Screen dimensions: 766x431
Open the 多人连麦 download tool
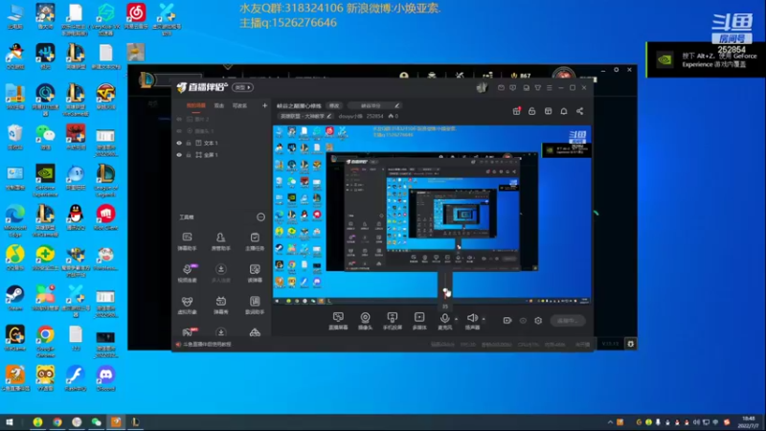click(x=221, y=273)
